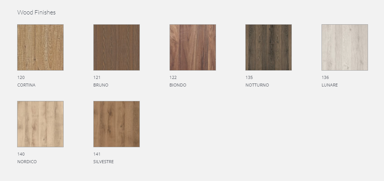Click the LUNARE finish name
Image resolution: width=384 pixels, height=181 pixels.
point(330,85)
